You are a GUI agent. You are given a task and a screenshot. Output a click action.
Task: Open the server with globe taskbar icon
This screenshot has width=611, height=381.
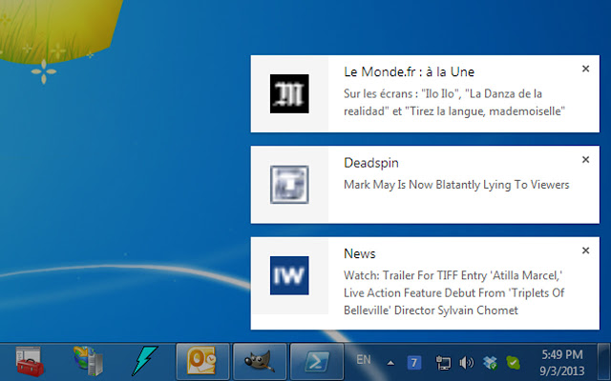(88, 362)
